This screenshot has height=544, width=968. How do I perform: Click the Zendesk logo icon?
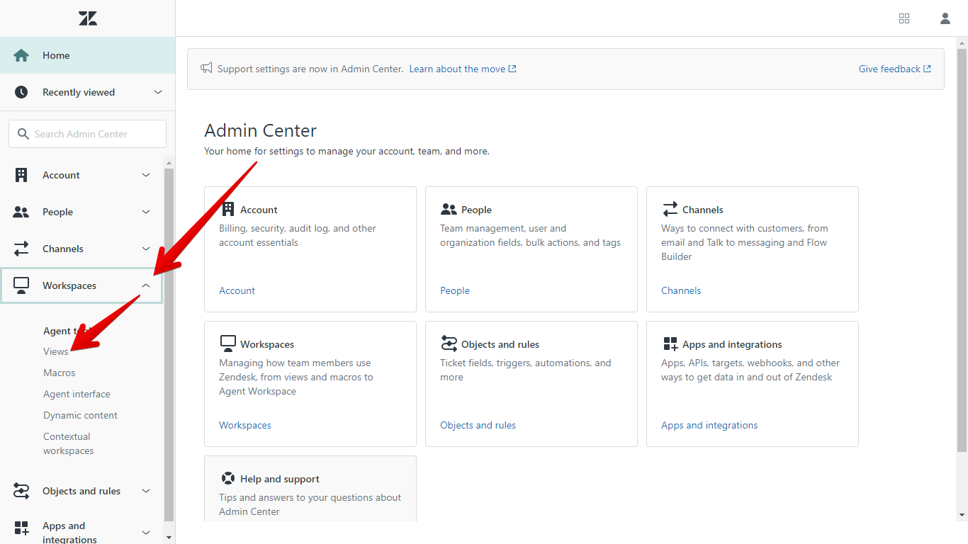pos(88,18)
